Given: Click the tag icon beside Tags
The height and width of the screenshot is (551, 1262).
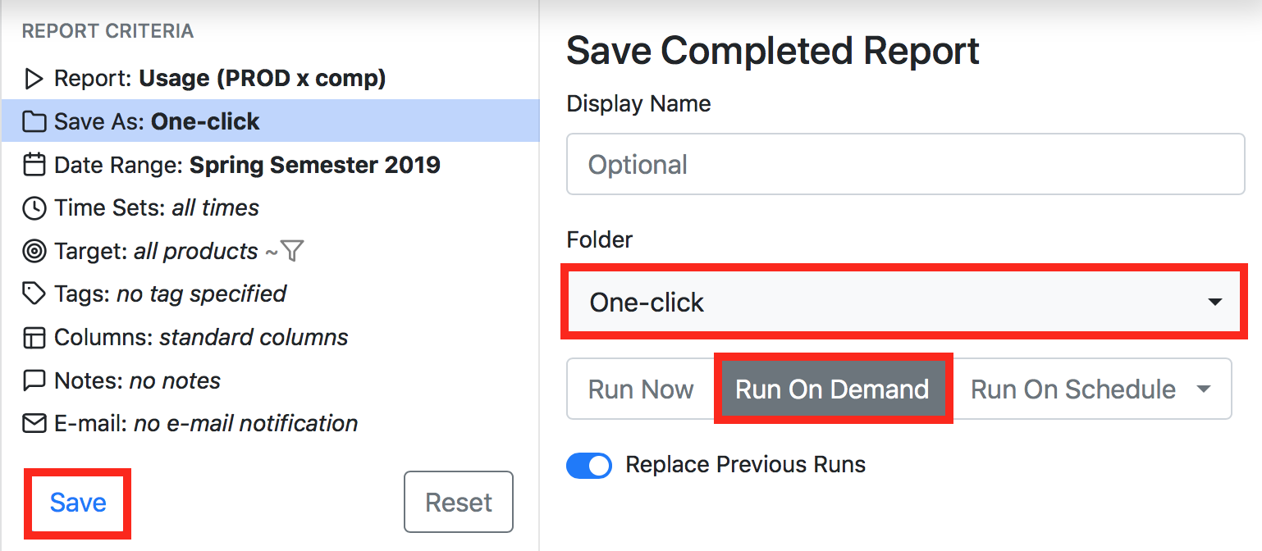Looking at the screenshot, I should (34, 294).
